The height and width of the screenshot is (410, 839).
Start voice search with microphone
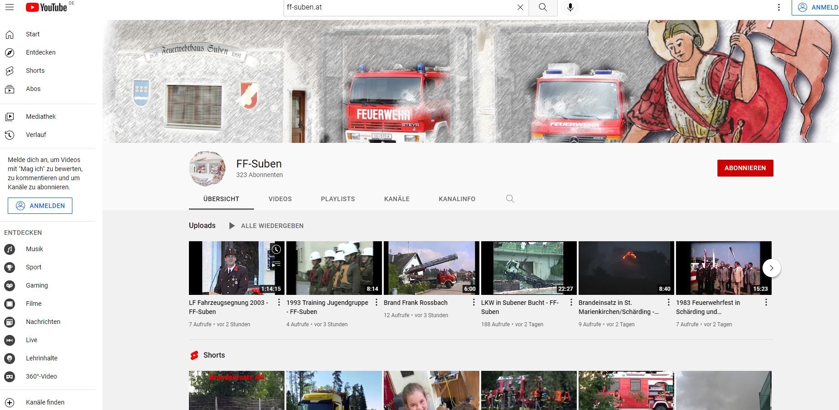pyautogui.click(x=570, y=7)
